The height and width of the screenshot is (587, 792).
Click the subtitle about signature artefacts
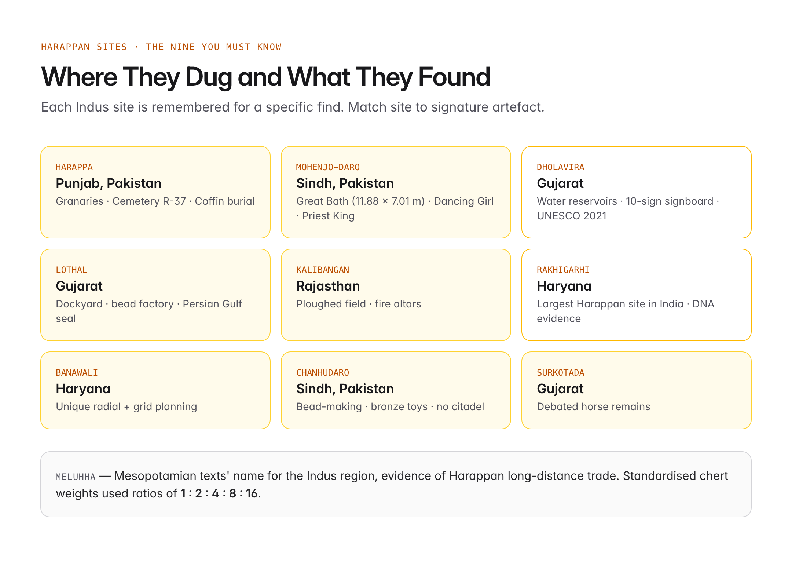click(x=293, y=107)
